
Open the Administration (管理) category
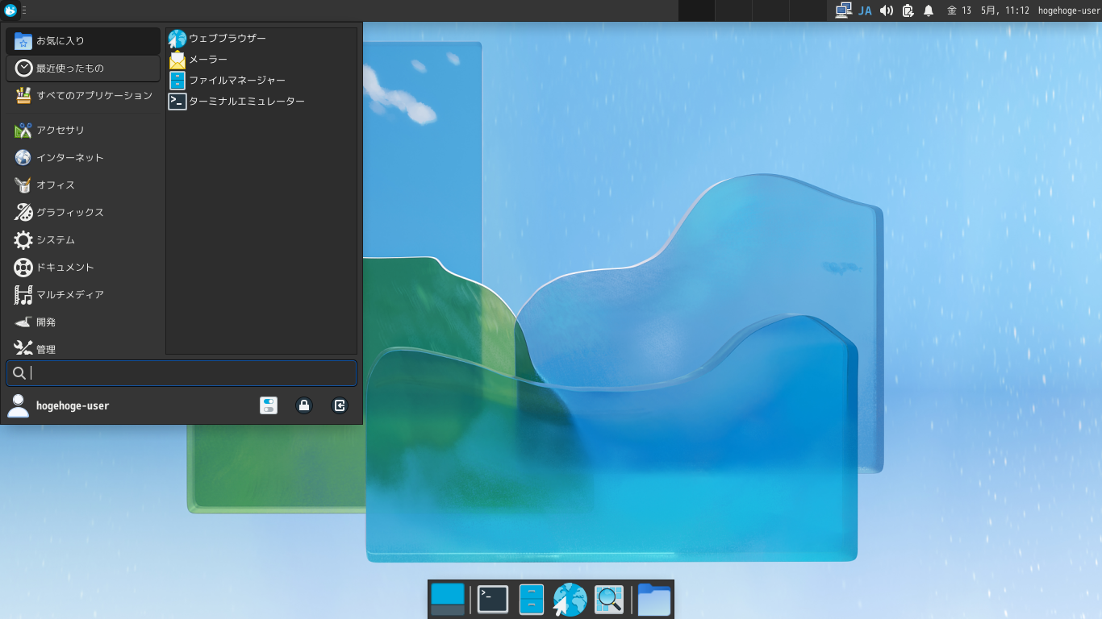point(83,347)
